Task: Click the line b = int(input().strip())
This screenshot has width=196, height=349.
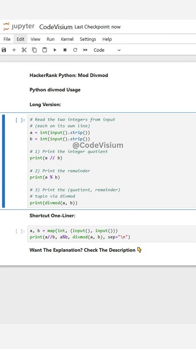Action: coord(60,139)
